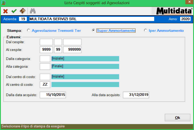Close the Lista Cespiti window
Viewport: 194px width, 130px height.
coord(189,2)
